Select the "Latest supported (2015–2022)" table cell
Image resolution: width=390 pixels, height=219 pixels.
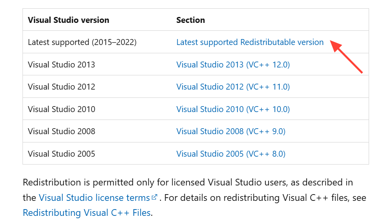pyautogui.click(x=82, y=42)
